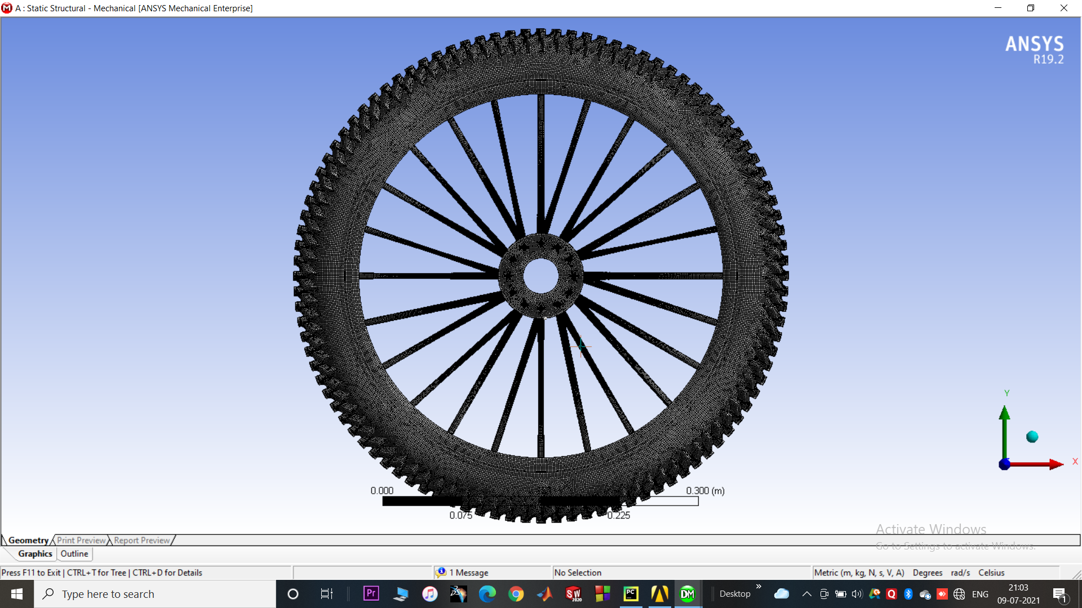
Task: Restore down the Mechanical window
Action: pyautogui.click(x=1031, y=8)
